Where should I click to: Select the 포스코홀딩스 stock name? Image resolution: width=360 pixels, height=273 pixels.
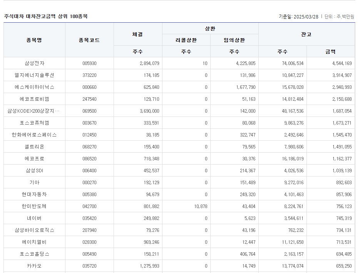click(34, 254)
